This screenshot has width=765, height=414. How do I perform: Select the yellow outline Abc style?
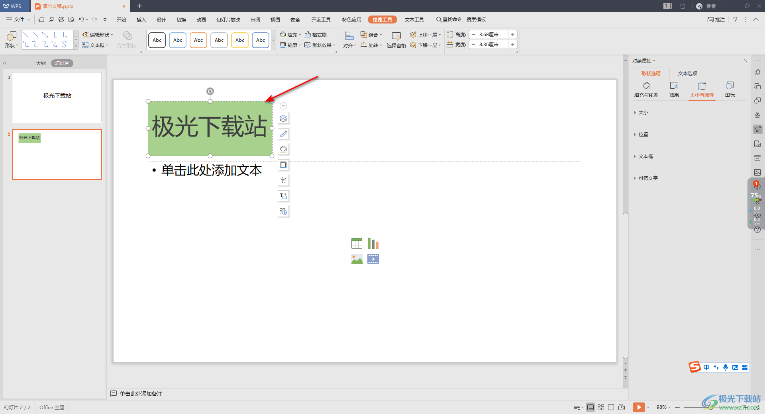(x=240, y=40)
